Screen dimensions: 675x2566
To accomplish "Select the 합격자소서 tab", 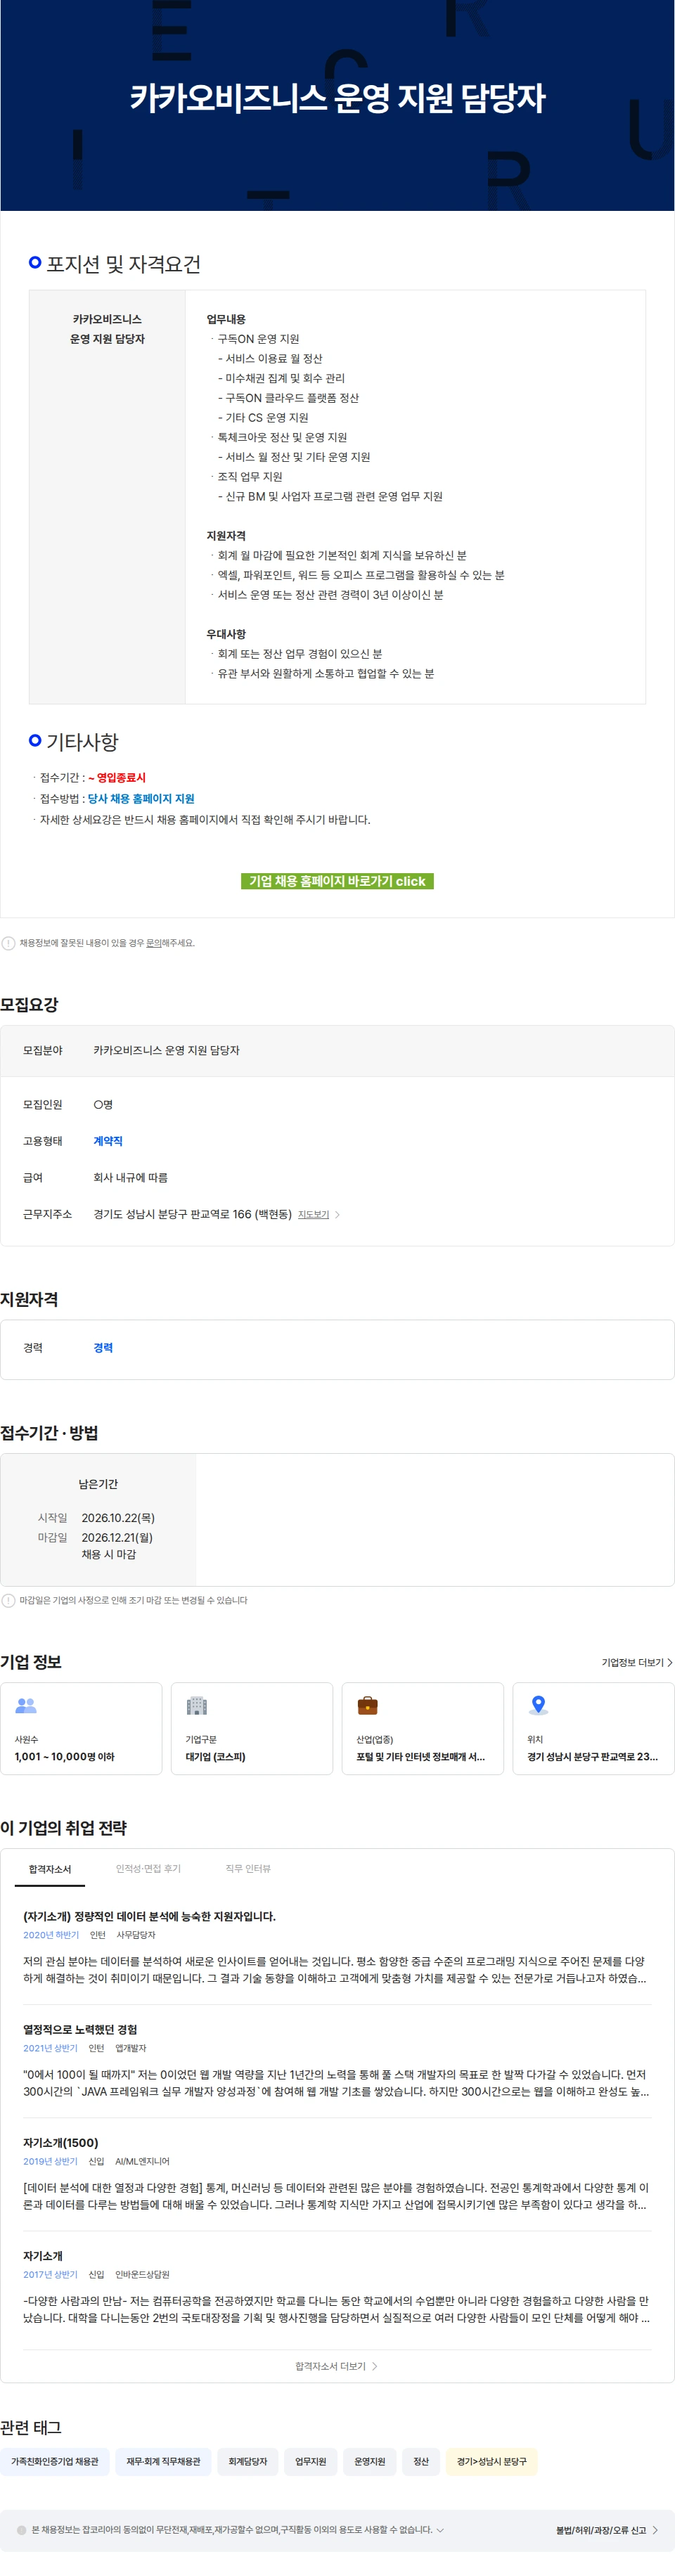I will coord(50,1869).
